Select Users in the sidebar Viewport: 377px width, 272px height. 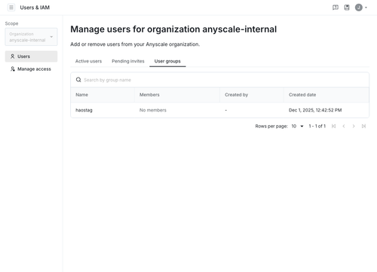coord(31,57)
